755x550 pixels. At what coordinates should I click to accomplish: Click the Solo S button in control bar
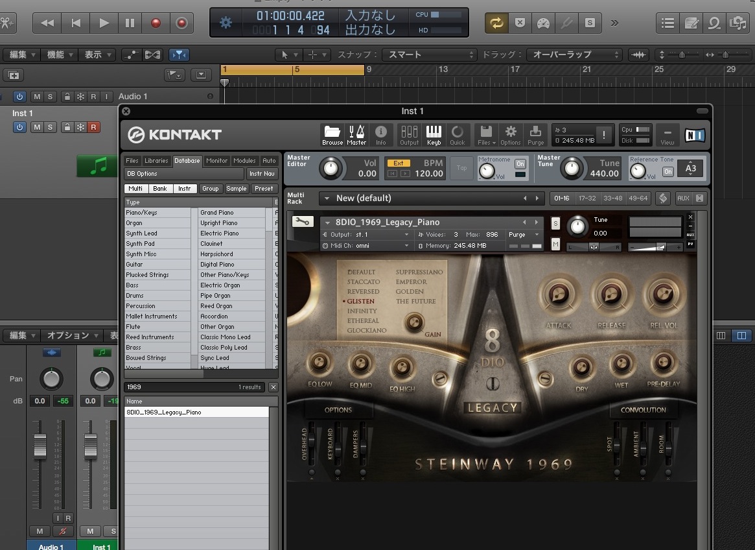pyautogui.click(x=590, y=23)
